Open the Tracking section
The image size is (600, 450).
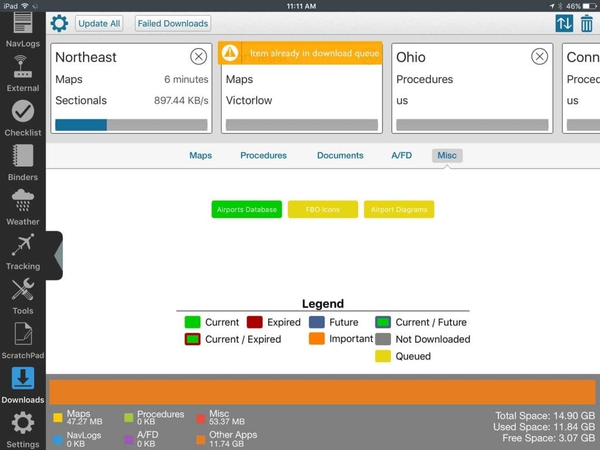(23, 252)
